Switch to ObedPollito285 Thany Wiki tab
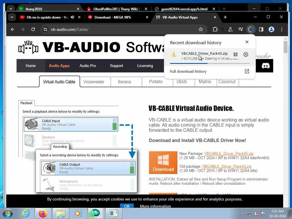This screenshot has width=292, height=219. (x=116, y=9)
